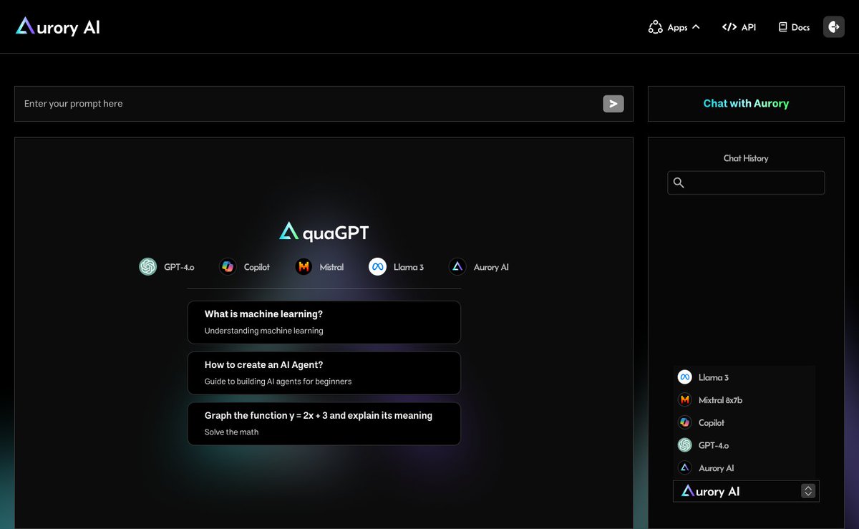Screen dimensions: 859x529
Task: Choose 'Graph the function y = 2x + 3' suggestion
Action: coord(324,424)
